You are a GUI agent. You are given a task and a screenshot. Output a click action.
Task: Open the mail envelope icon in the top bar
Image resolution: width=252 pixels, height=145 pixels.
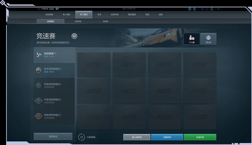(202, 9)
